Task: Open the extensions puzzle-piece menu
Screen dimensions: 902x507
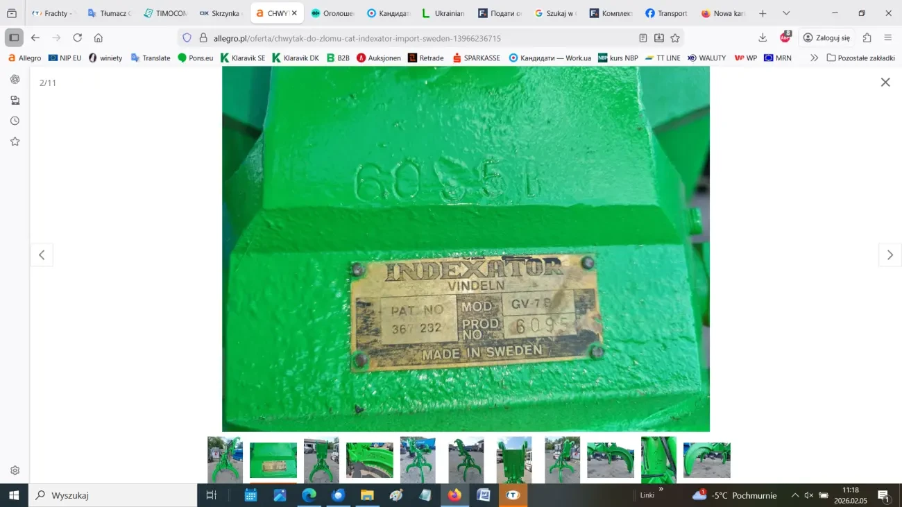Action: [867, 38]
